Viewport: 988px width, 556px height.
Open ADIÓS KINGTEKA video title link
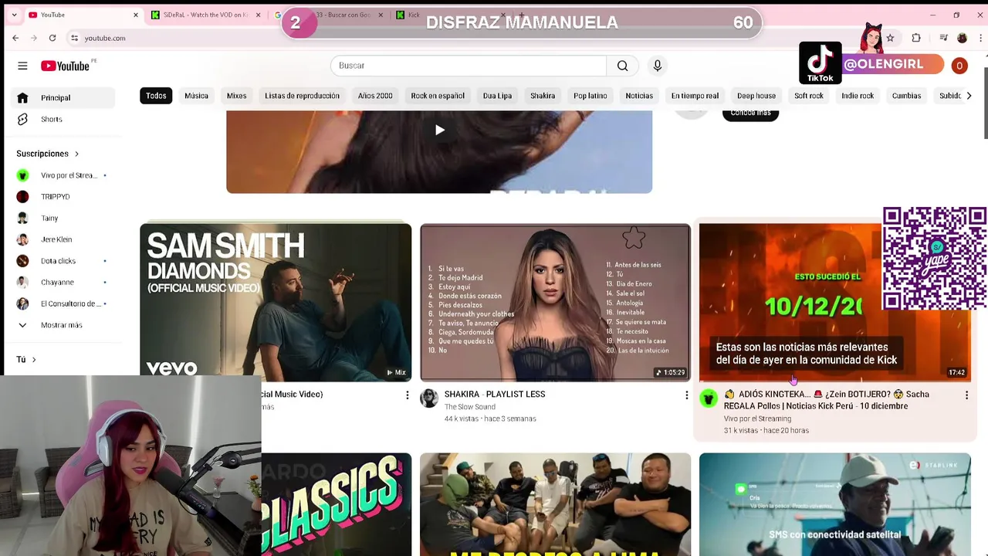826,400
